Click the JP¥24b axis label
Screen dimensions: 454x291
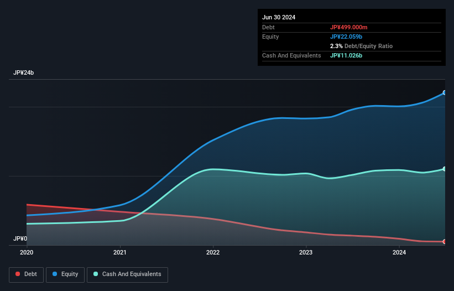(23, 72)
